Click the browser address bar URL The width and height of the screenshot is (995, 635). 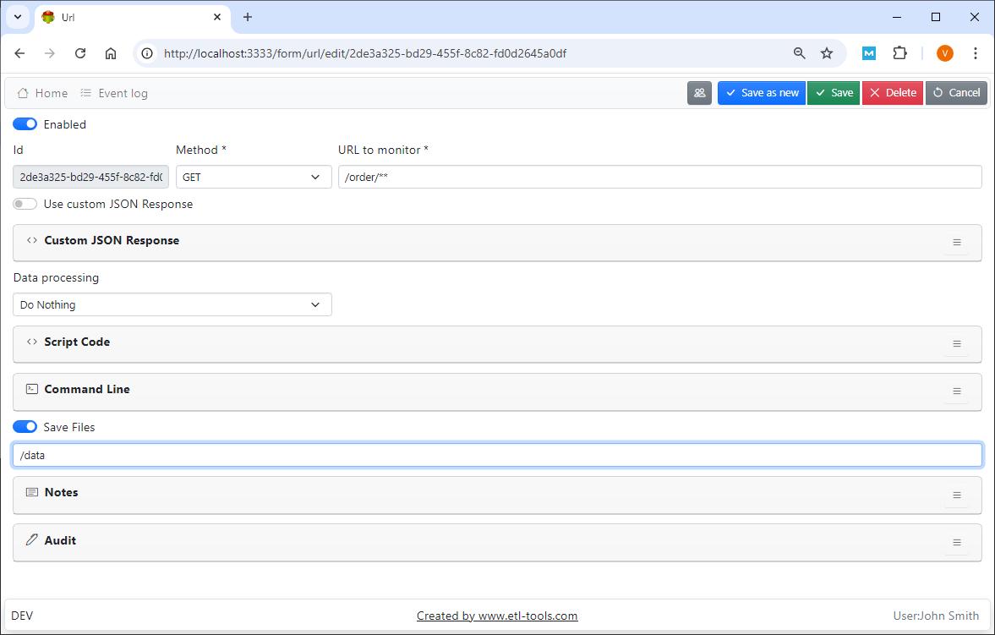pos(365,53)
